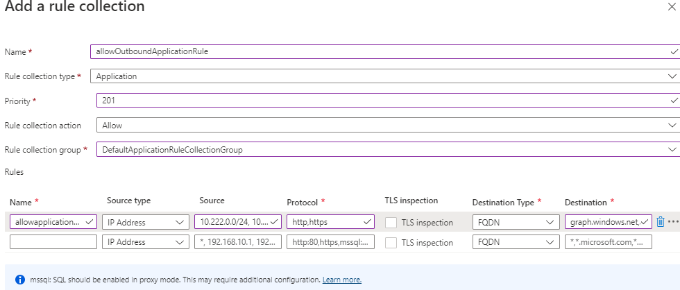Click the empty rule Name field

coord(53,242)
